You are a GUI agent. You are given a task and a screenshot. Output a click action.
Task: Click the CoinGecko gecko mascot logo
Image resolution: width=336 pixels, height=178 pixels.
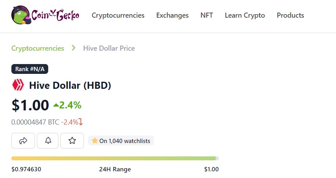(21, 15)
